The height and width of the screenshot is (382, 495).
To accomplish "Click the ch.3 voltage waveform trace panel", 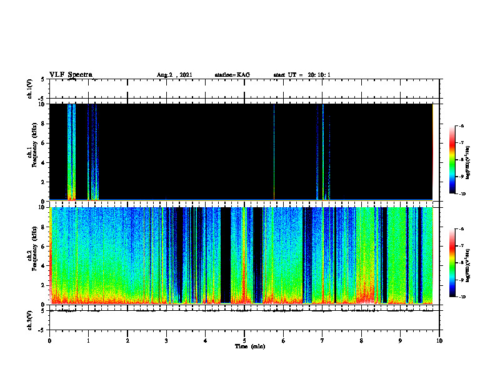I will [244, 321].
